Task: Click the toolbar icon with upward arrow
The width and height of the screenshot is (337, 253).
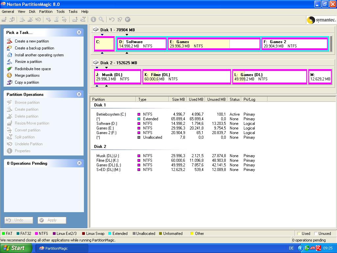Action: tap(75, 19)
